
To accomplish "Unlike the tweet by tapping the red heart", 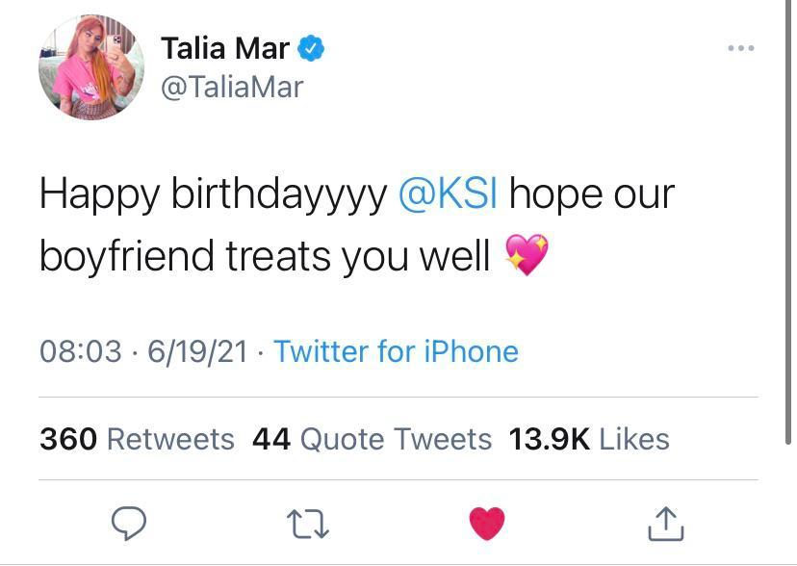I will pos(488,523).
